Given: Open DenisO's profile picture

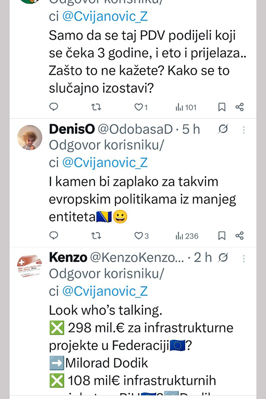Looking at the screenshot, I should point(30,137).
